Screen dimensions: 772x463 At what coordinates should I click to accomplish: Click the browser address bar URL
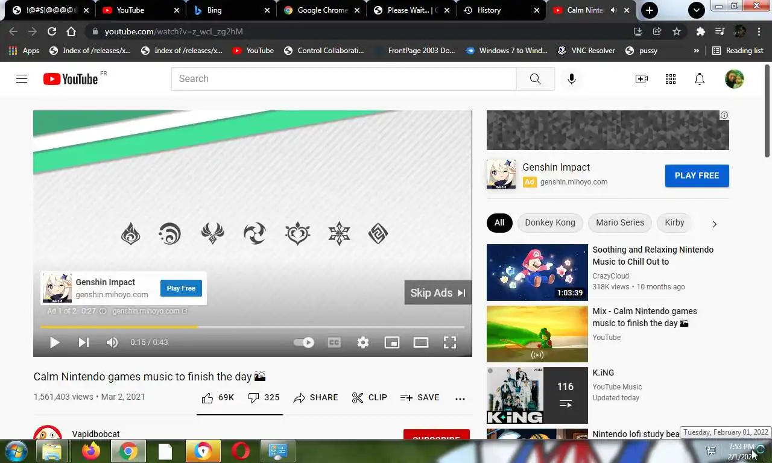pos(174,31)
